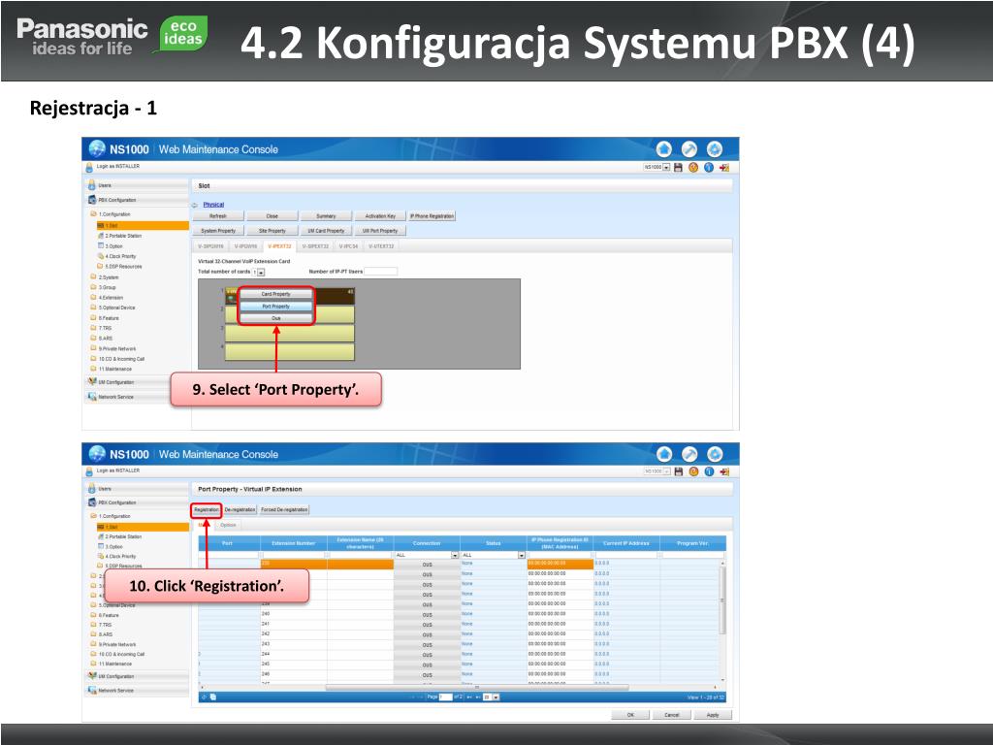
Task: Click rightmost round icon in upper console header
Action: click(x=715, y=148)
